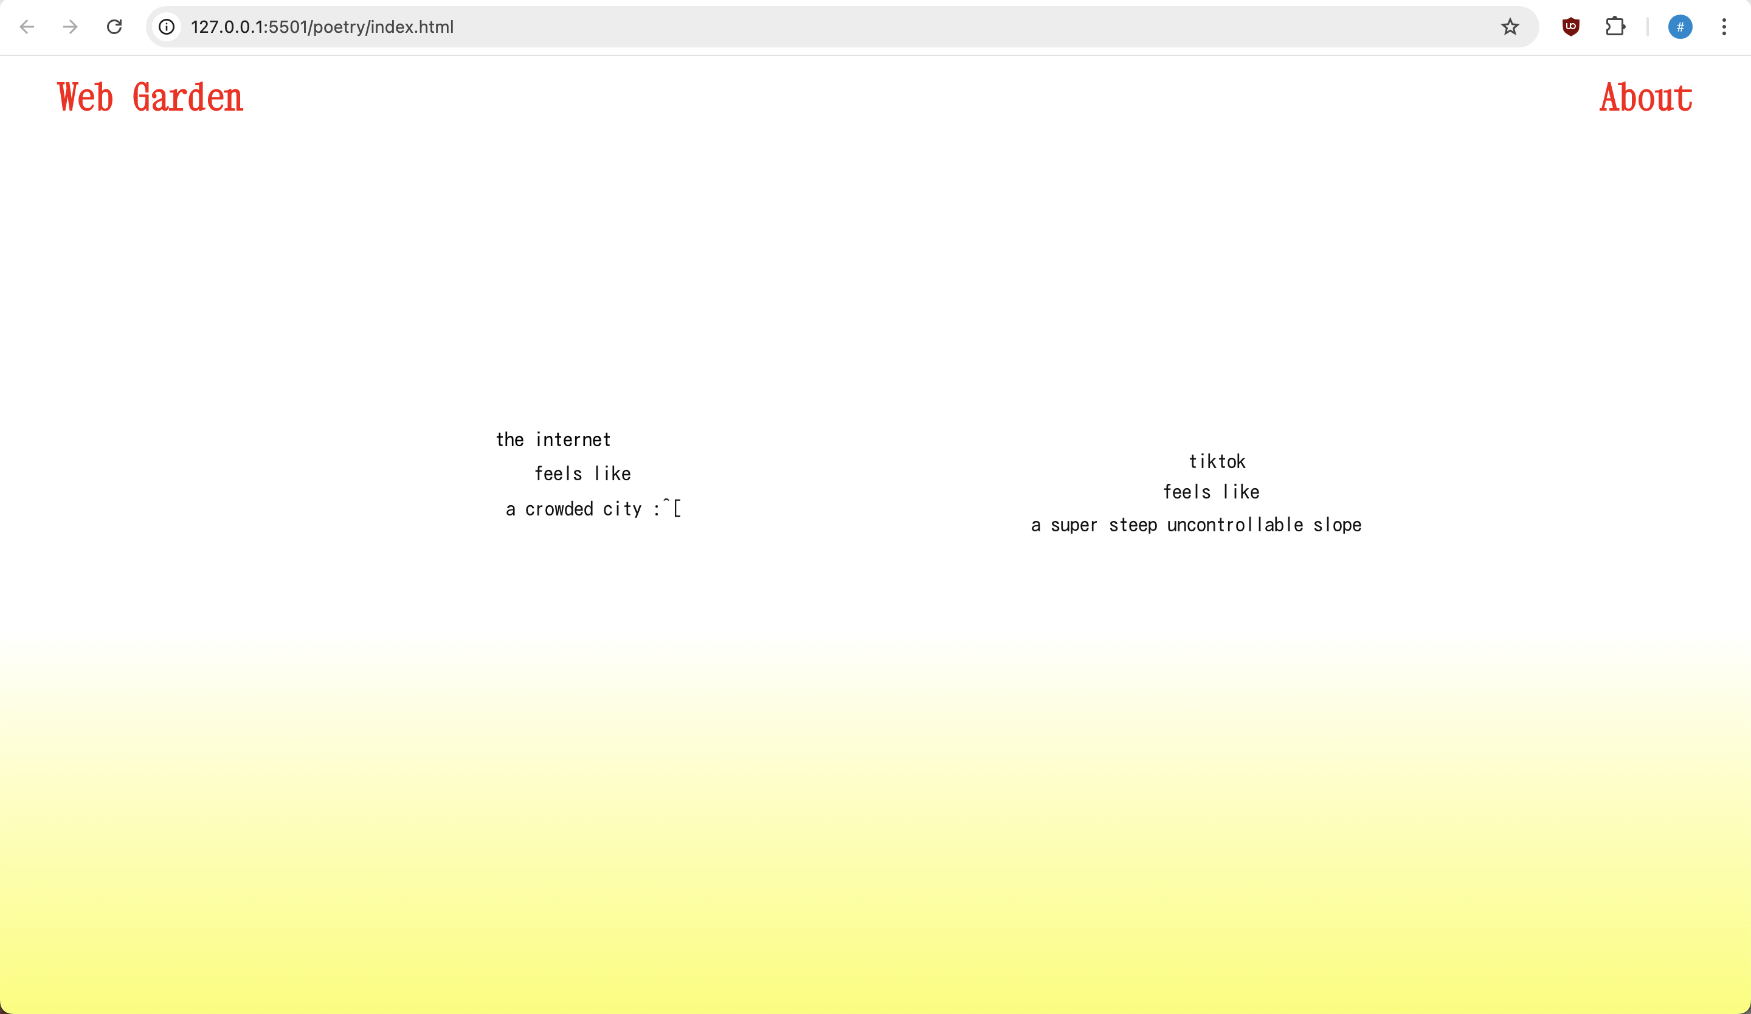Click the yellow gradient area at page bottom
This screenshot has width=1751, height=1014.
875,903
